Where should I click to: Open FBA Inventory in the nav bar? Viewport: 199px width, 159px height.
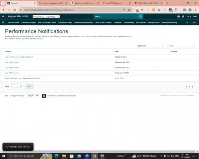tap(129, 22)
